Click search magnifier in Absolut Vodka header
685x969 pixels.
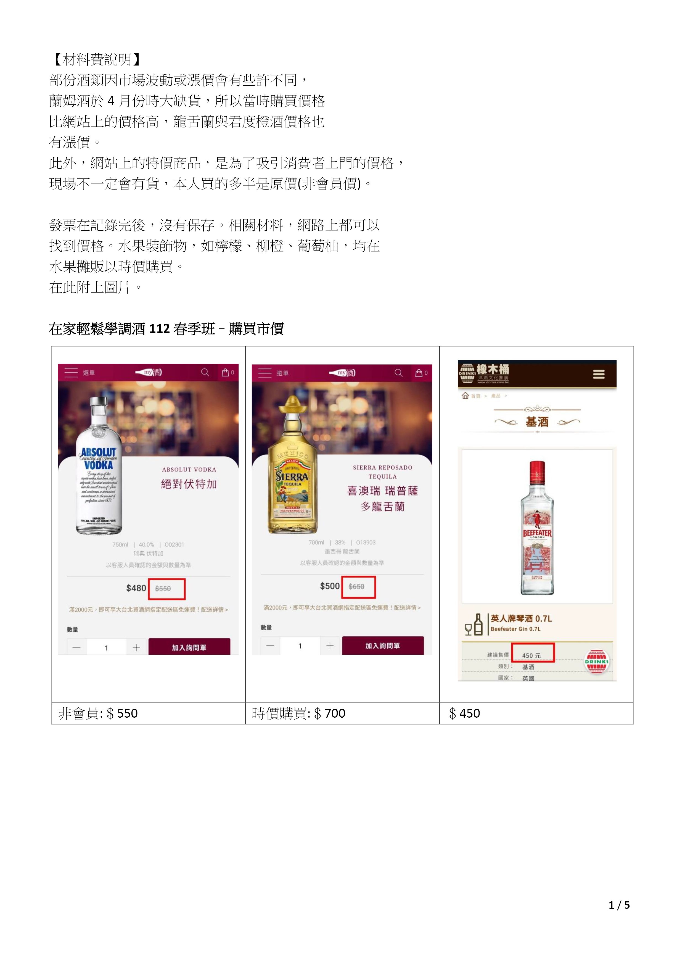pyautogui.click(x=205, y=372)
